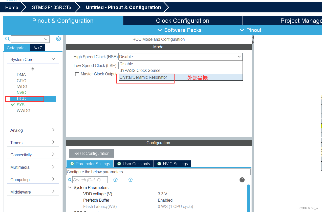Viewport: 322px width, 212px height.
Task: Open the User Constants tab
Action: (134, 164)
